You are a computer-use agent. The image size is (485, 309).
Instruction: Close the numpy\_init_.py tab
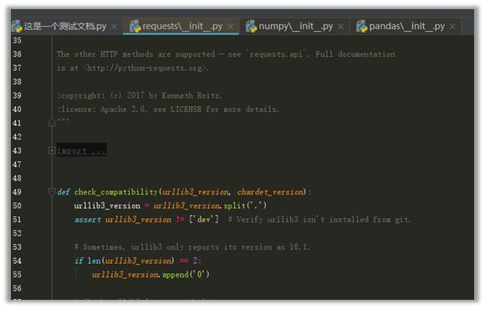coord(340,27)
